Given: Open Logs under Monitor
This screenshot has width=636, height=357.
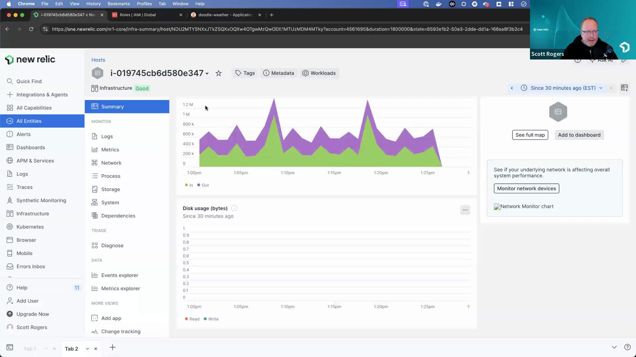Looking at the screenshot, I should (x=107, y=137).
